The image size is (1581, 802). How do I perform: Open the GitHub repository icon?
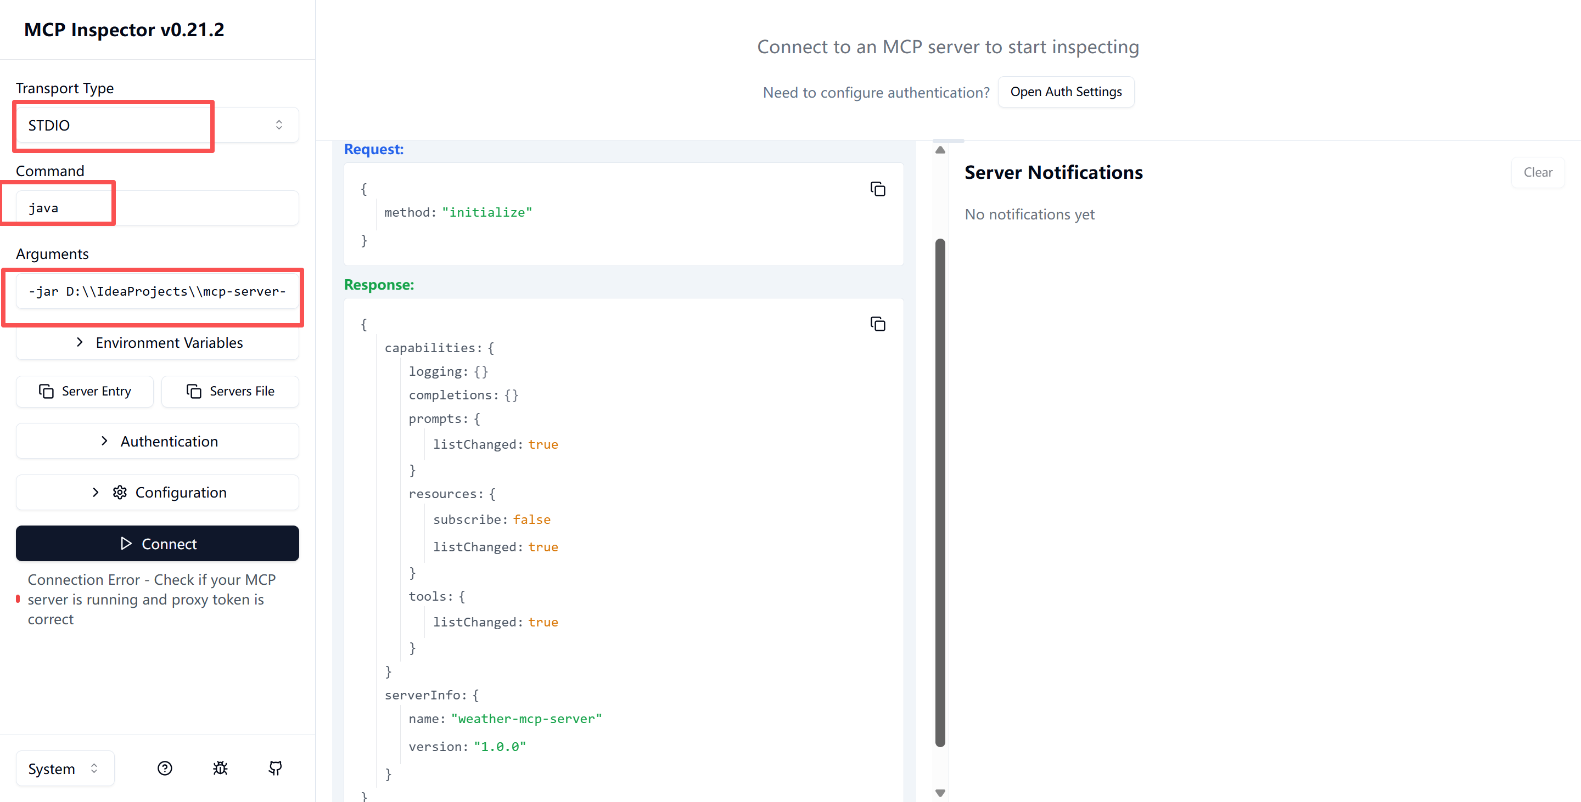pos(275,767)
